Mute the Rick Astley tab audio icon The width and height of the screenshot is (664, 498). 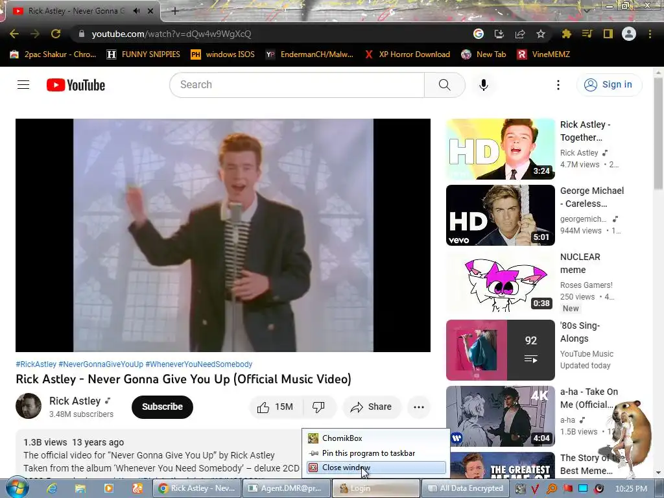tap(136, 11)
